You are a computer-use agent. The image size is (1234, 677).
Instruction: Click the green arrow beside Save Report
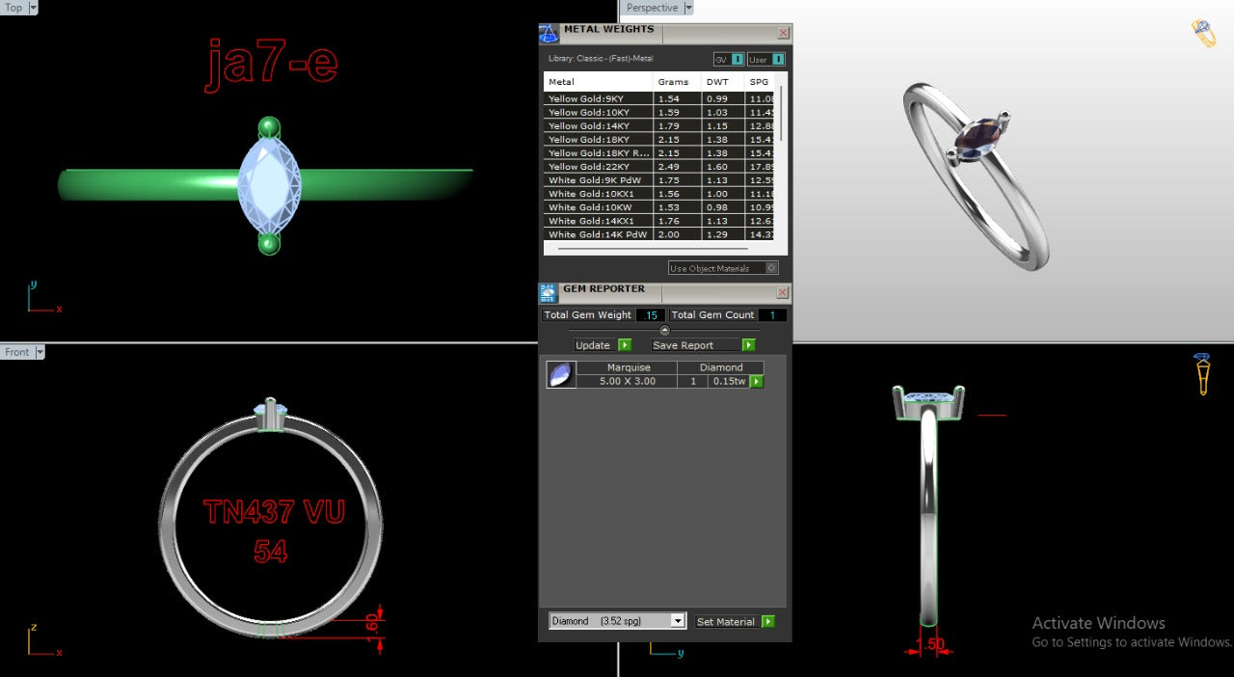tap(749, 345)
